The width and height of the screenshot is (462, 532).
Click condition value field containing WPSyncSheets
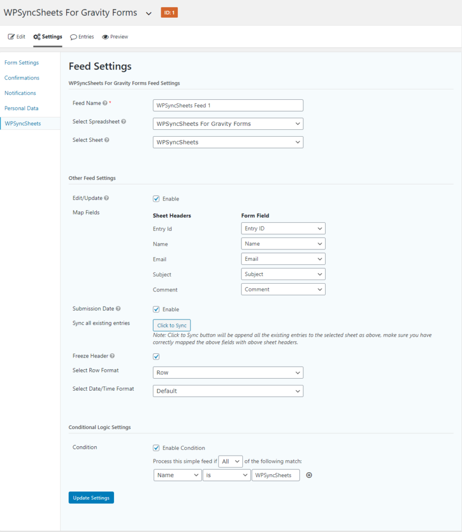click(276, 475)
